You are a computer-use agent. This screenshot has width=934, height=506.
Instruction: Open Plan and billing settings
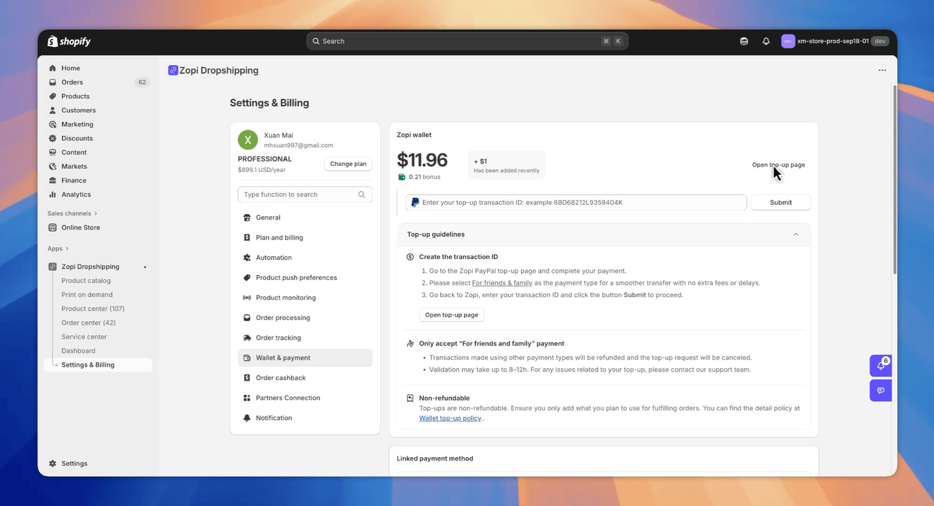279,238
